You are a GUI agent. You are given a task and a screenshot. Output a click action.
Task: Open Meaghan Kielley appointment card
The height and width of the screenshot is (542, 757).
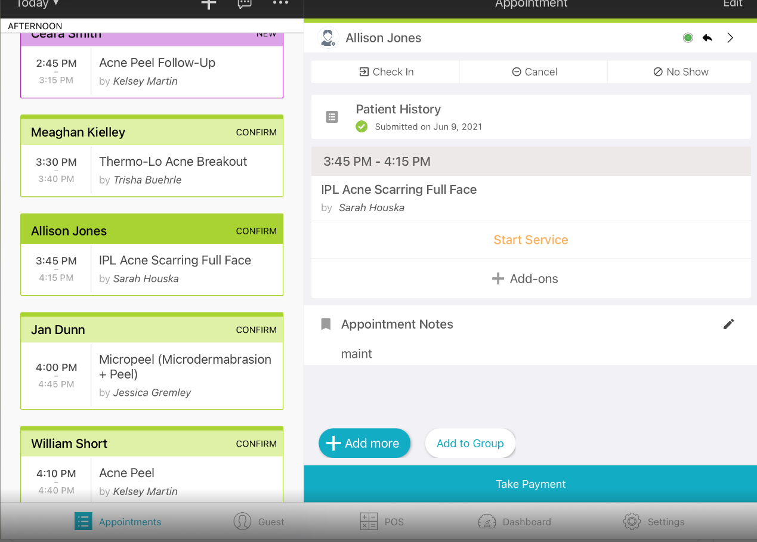[152, 156]
